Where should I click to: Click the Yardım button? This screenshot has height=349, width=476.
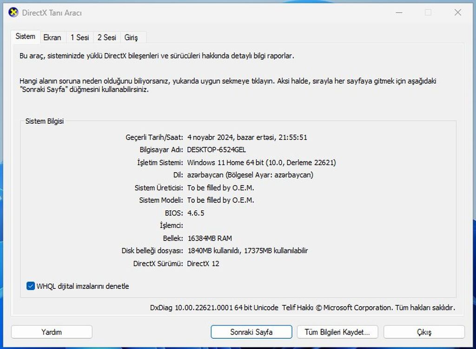point(52,332)
